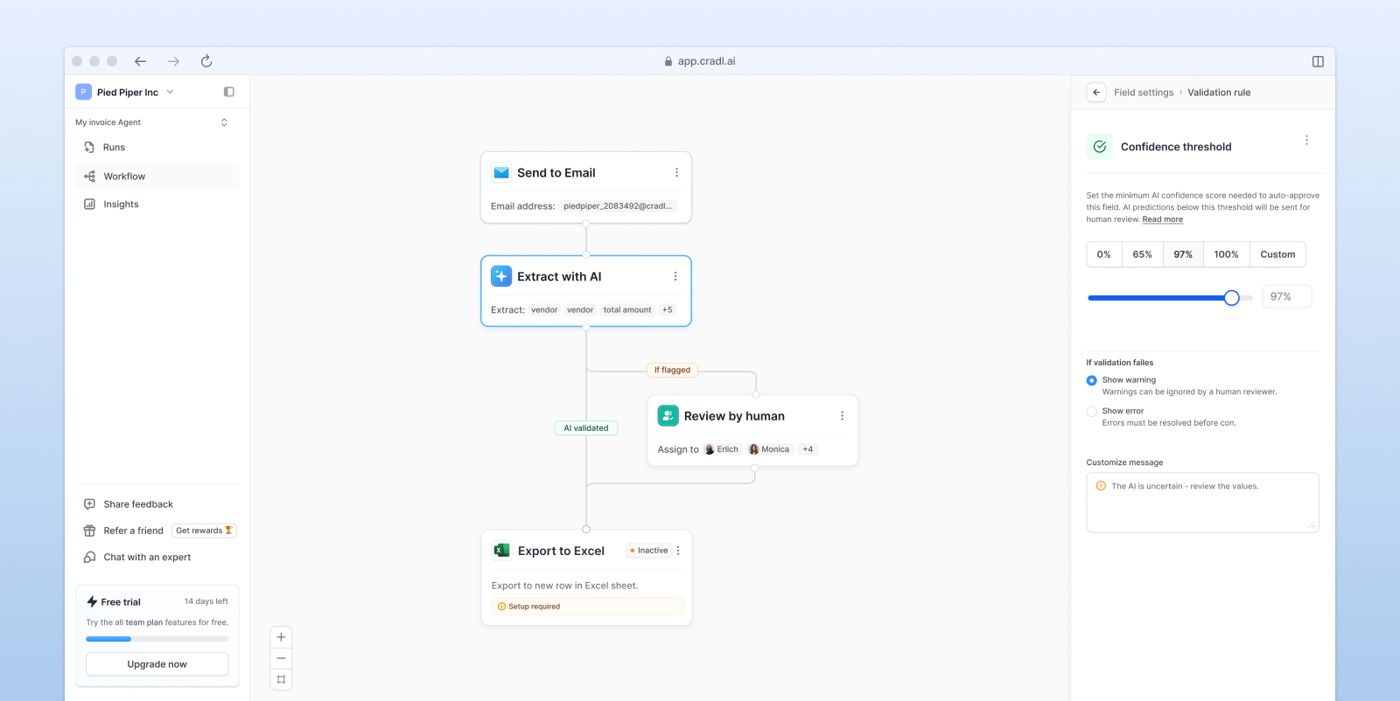1400x701 pixels.
Task: Click the Field settings breadcrumb
Action: (1144, 93)
